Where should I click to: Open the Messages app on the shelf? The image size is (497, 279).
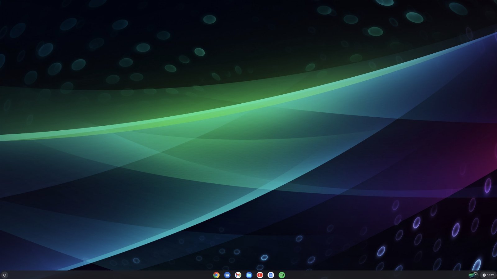[227, 275]
